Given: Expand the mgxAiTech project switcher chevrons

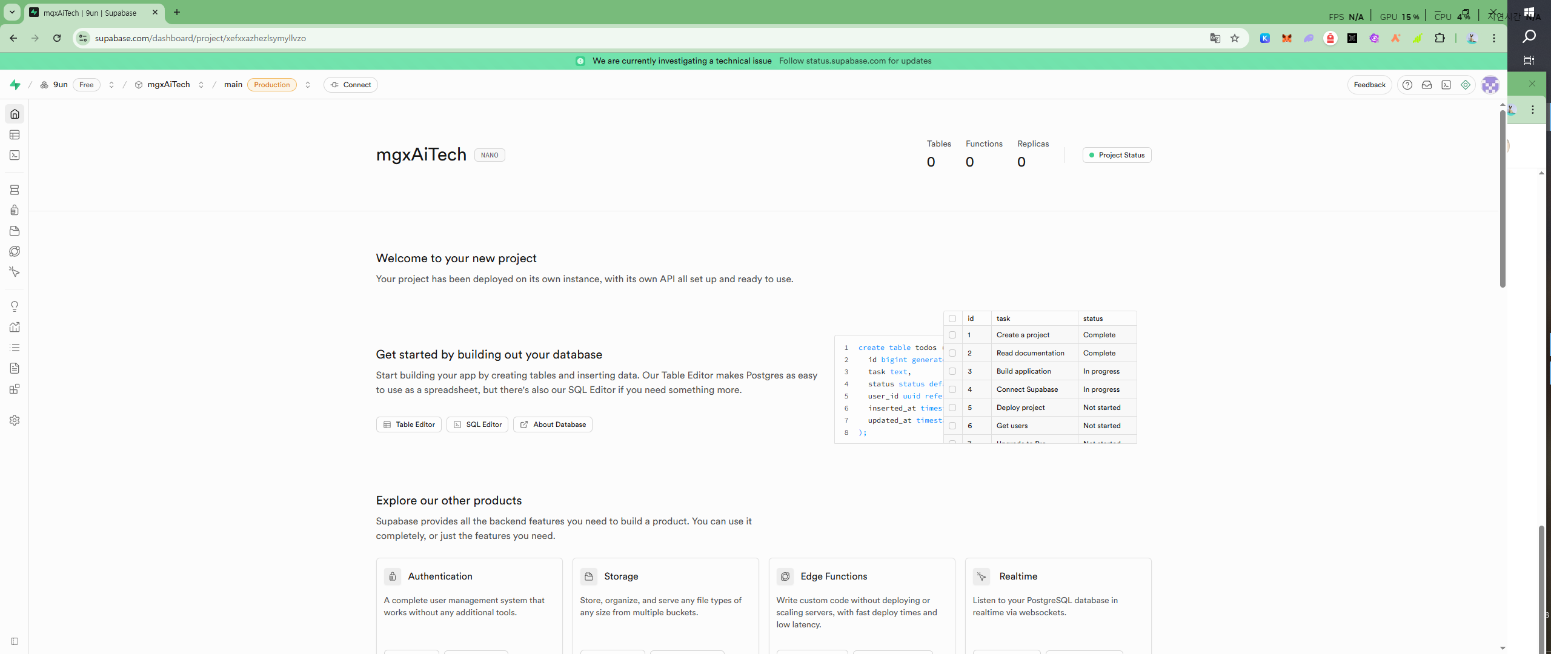Looking at the screenshot, I should tap(201, 85).
